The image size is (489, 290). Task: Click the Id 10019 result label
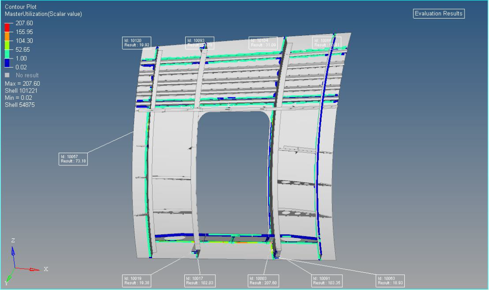point(137,280)
